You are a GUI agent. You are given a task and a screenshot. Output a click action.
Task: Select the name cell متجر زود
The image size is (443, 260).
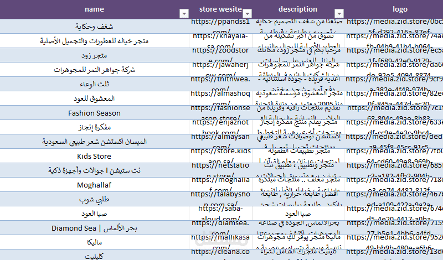[x=94, y=55]
